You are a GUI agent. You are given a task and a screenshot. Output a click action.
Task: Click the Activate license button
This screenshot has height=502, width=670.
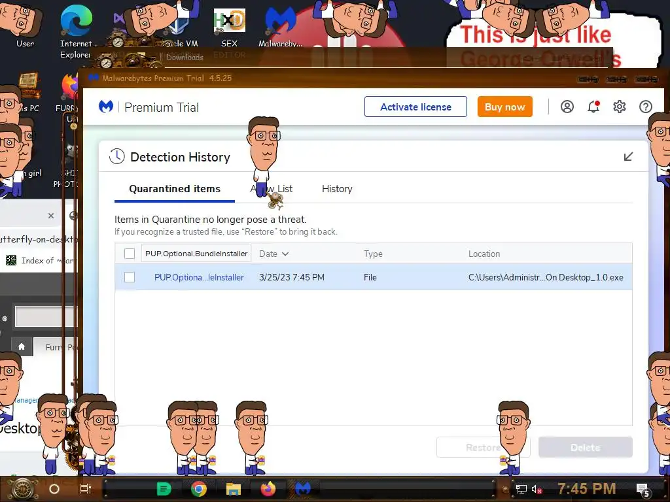pyautogui.click(x=415, y=107)
